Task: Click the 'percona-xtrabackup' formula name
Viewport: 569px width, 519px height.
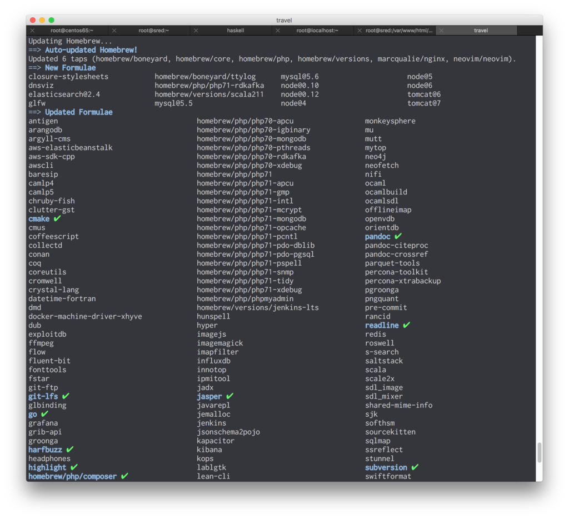Action: [x=403, y=281]
